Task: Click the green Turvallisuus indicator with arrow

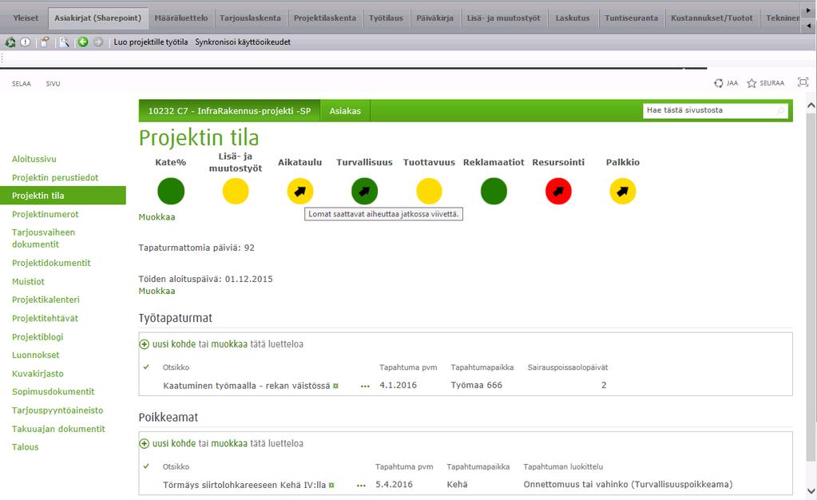Action: (365, 192)
